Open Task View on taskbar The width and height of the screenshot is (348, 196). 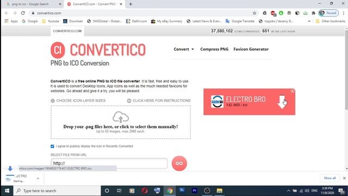point(119,191)
